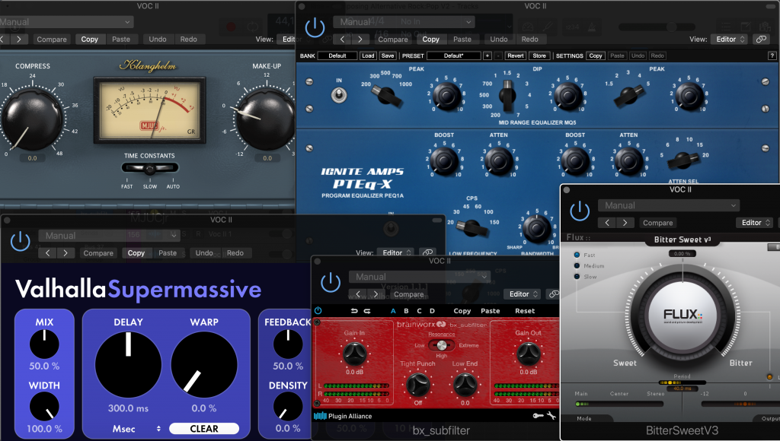The width and height of the screenshot is (780, 441).
Task: Click PTEq-X preset name field Default*
Action: [454, 56]
